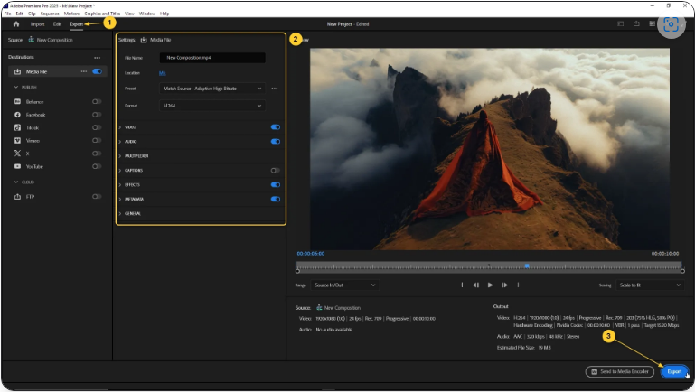This screenshot has width=695, height=392.
Task: Click the Out point handle on scrubber
Action: (682, 271)
